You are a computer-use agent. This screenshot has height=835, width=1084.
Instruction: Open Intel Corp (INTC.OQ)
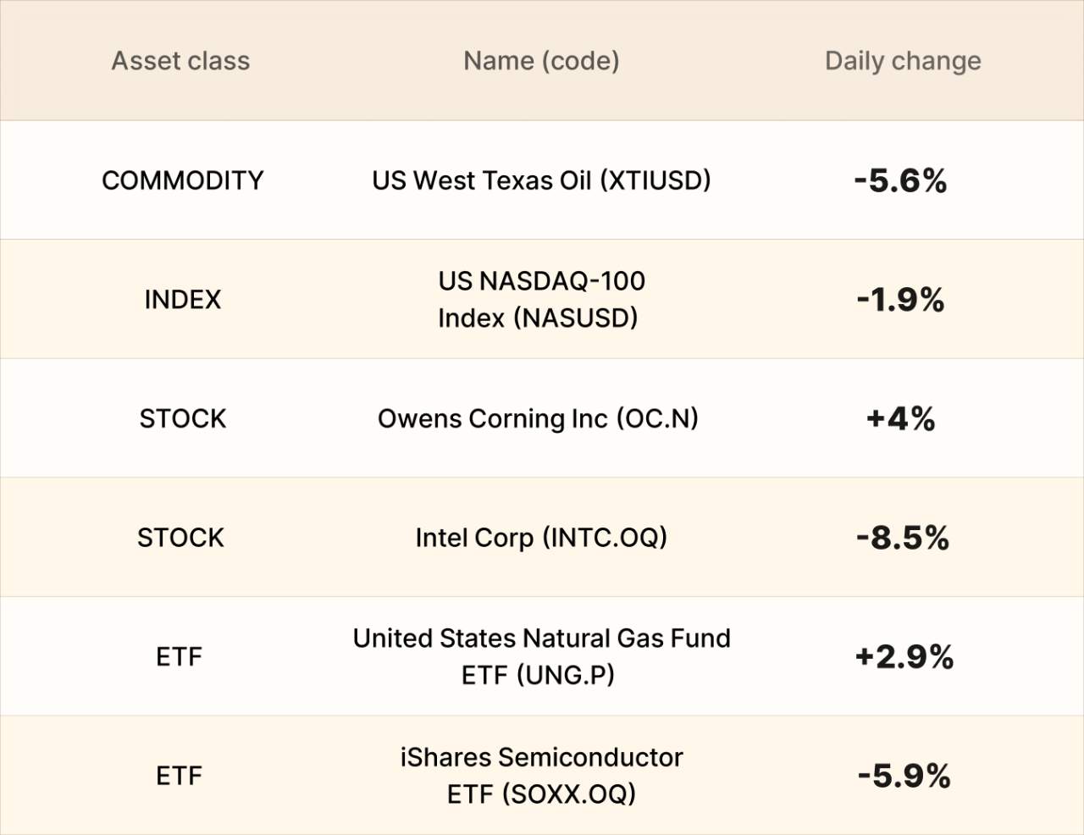[x=541, y=538]
